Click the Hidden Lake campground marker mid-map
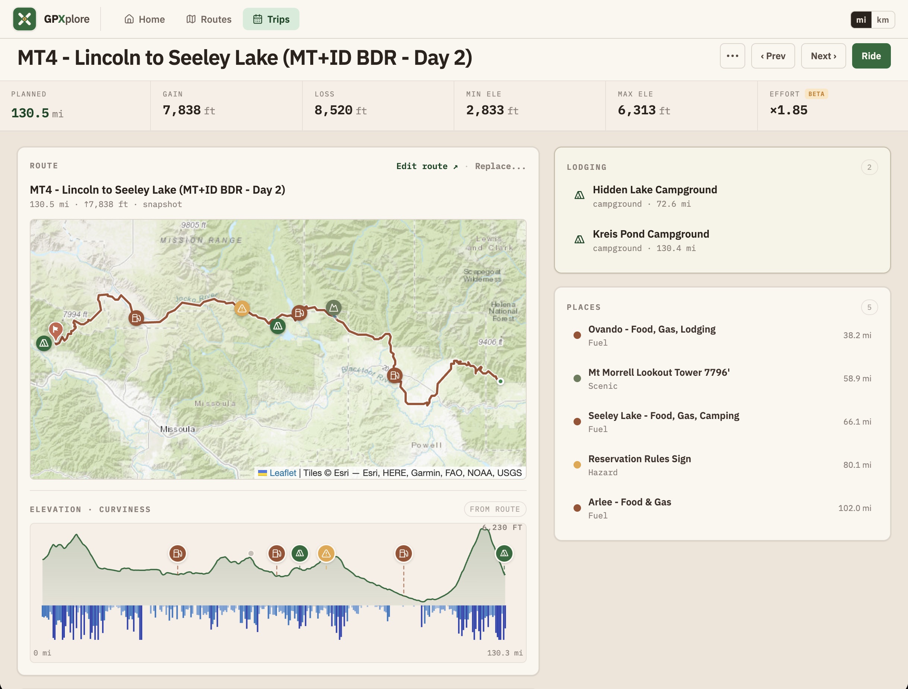The image size is (908, 689). (278, 326)
